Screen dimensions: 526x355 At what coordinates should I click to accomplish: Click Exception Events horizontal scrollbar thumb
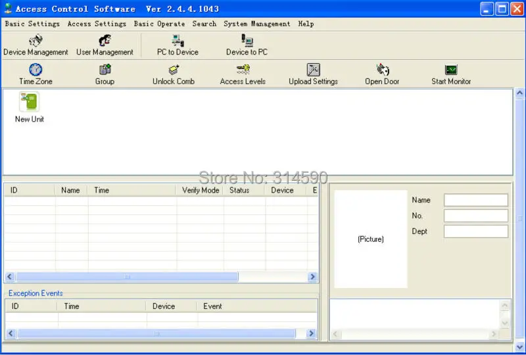point(156,333)
